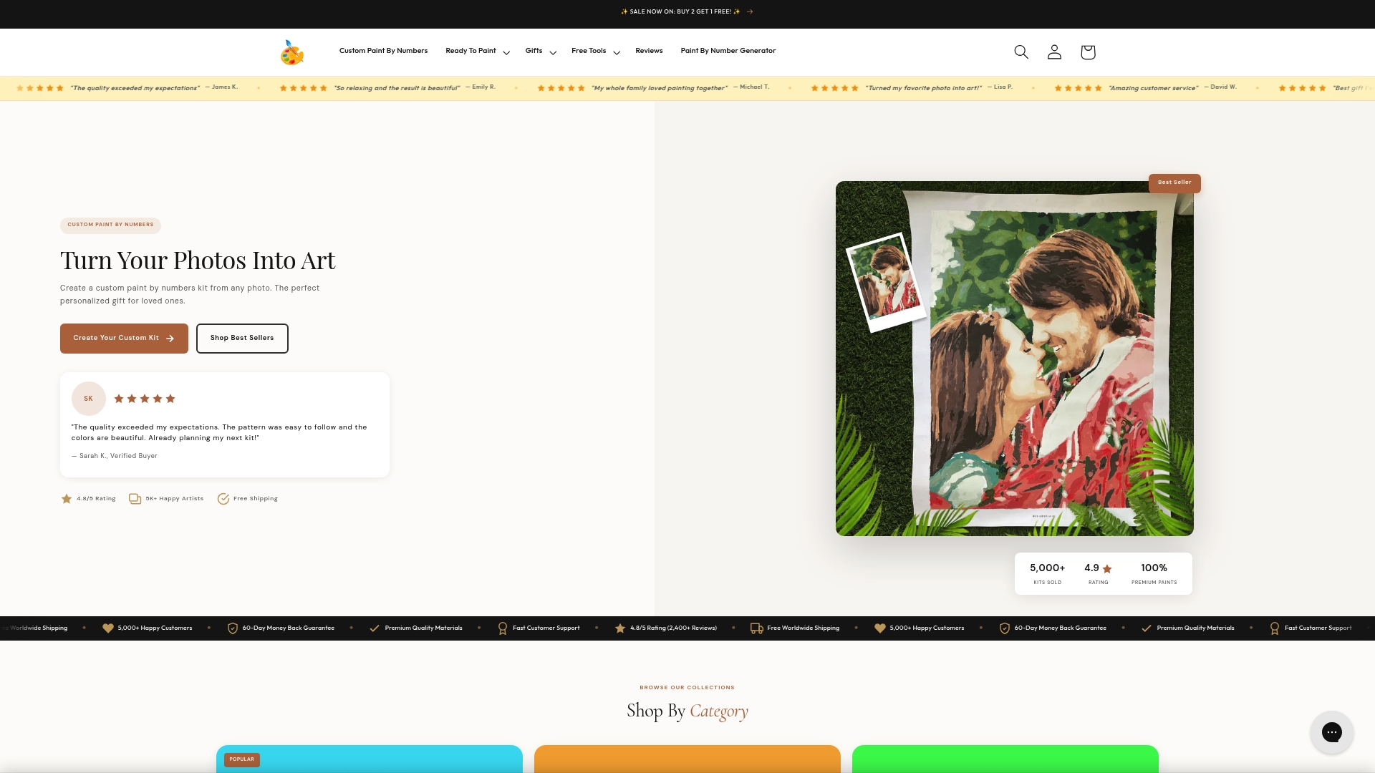Screen dimensions: 1375x773
Task: Click the 'Turn Your Photos Into Art' heading
Action: (x=198, y=261)
